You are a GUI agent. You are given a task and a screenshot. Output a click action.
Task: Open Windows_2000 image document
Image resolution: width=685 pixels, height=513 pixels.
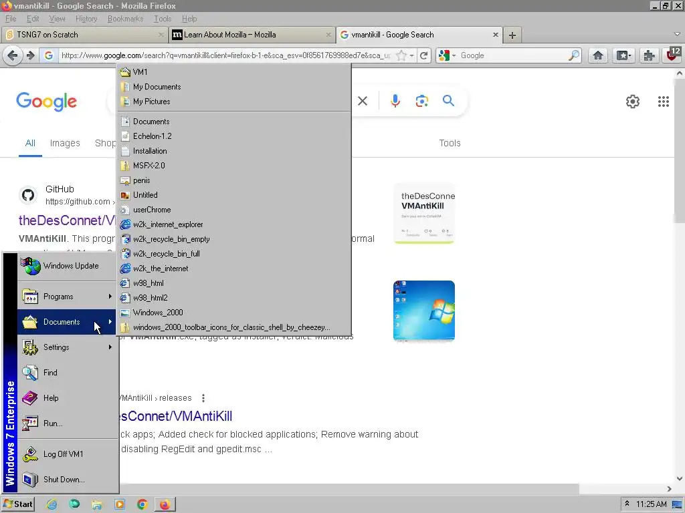pos(234,313)
